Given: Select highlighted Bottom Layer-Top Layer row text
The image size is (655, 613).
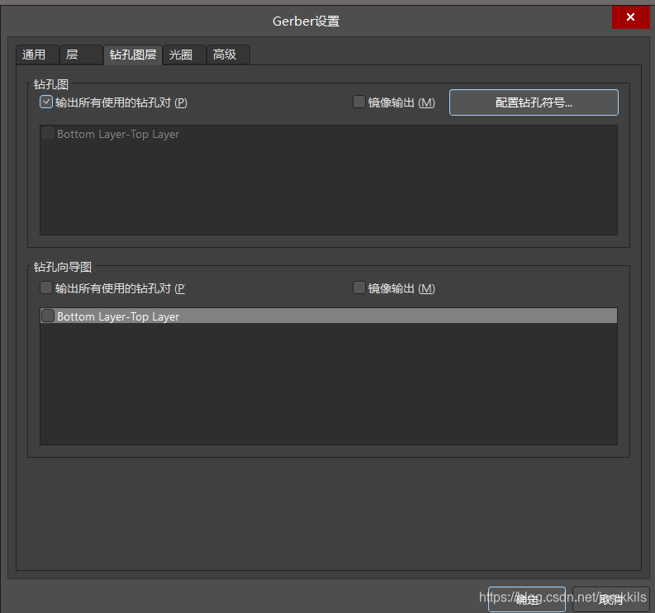Looking at the screenshot, I should tap(118, 316).
